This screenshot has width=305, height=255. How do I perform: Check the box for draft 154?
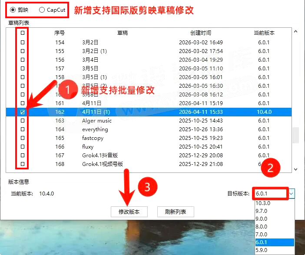click(x=23, y=42)
